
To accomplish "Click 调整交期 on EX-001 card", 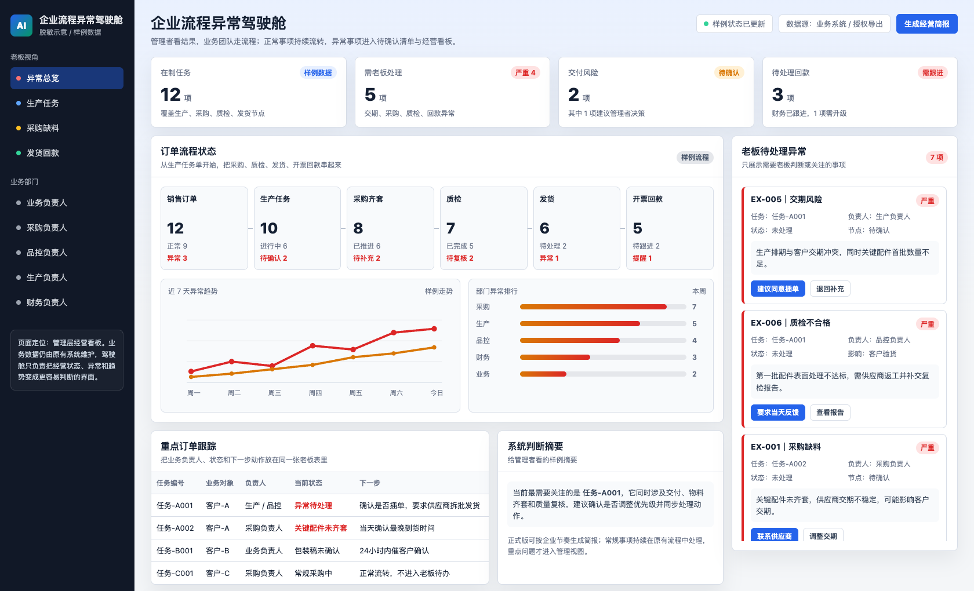I will [823, 535].
